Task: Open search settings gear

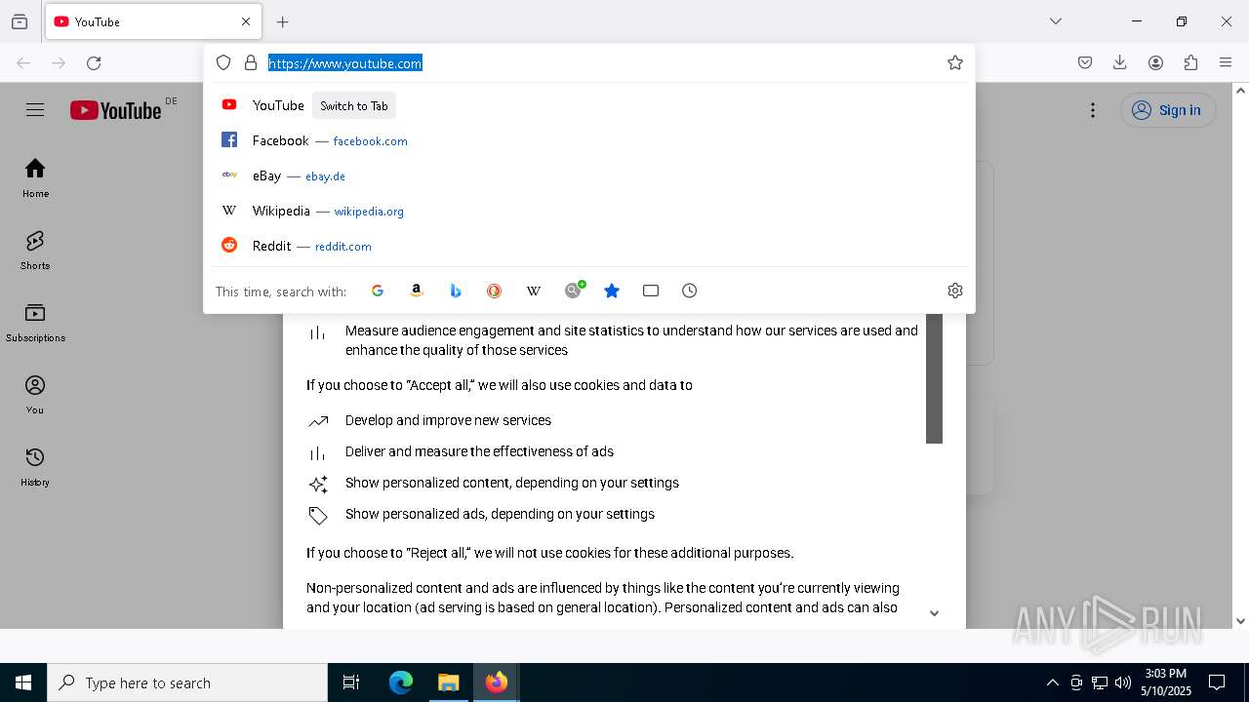Action: pyautogui.click(x=955, y=291)
